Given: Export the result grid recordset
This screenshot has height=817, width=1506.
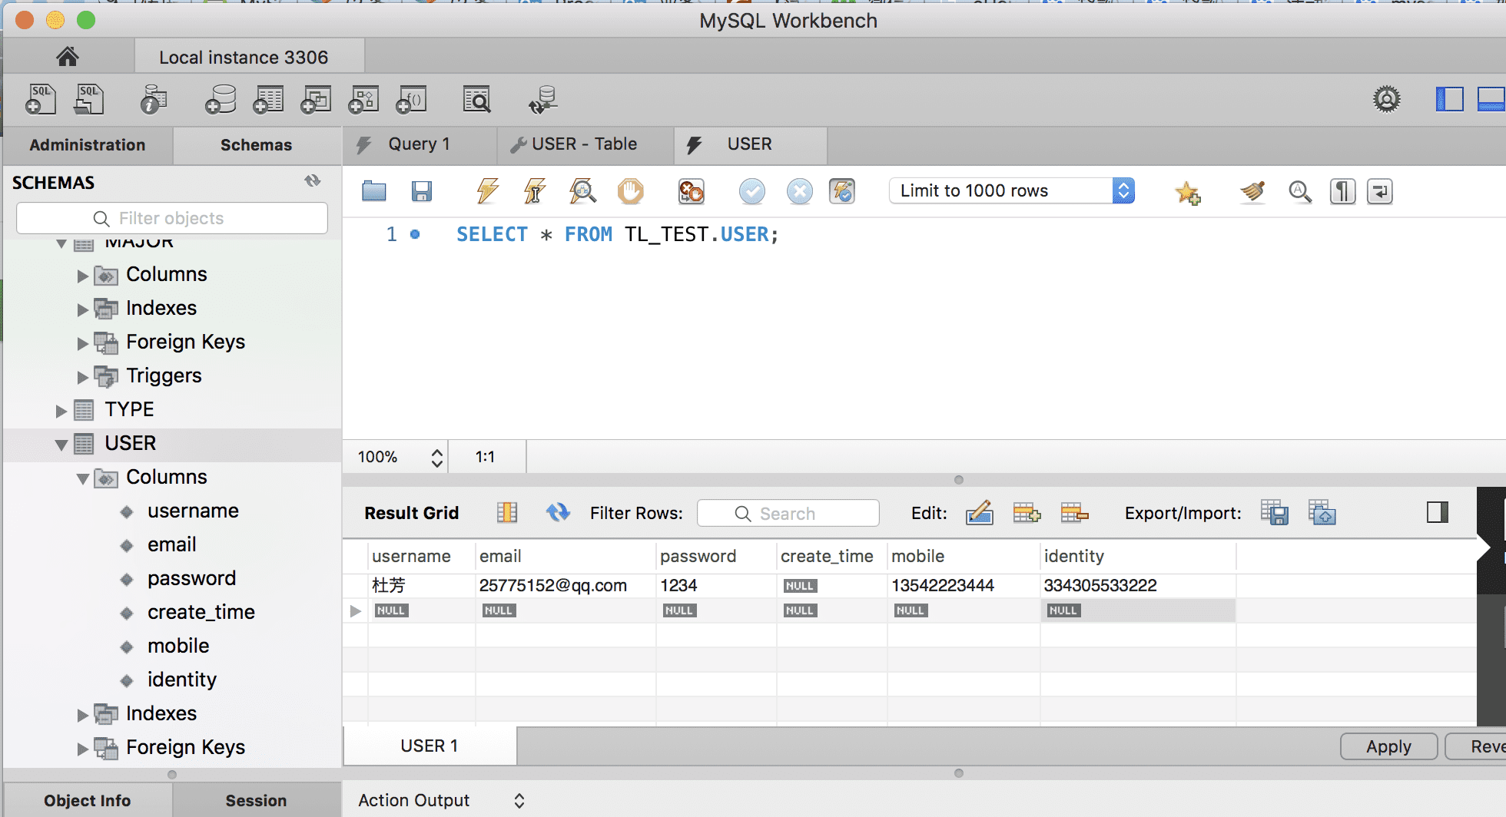Looking at the screenshot, I should pyautogui.click(x=1274, y=512).
